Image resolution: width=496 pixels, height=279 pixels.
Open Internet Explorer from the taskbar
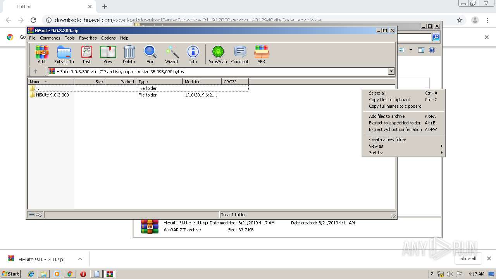click(x=31, y=274)
